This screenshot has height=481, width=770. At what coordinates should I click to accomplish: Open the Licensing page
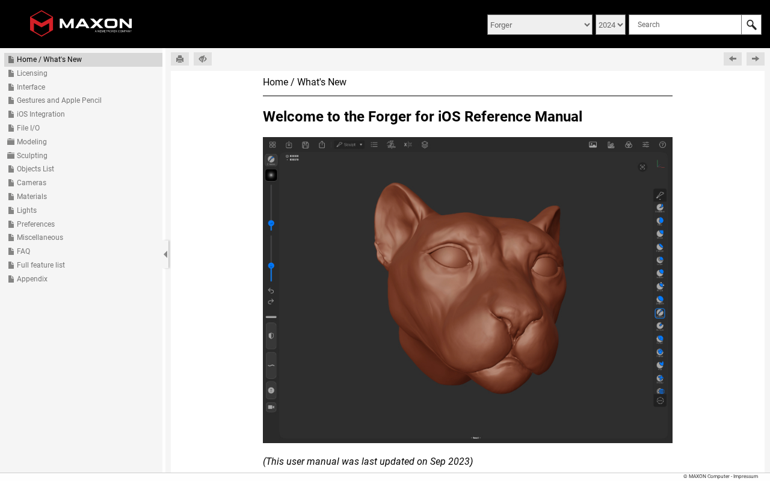point(32,73)
